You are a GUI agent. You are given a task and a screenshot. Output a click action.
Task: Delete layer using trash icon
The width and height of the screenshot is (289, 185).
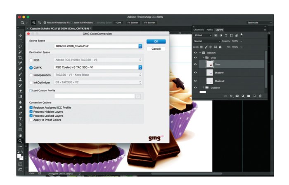[x=260, y=96]
